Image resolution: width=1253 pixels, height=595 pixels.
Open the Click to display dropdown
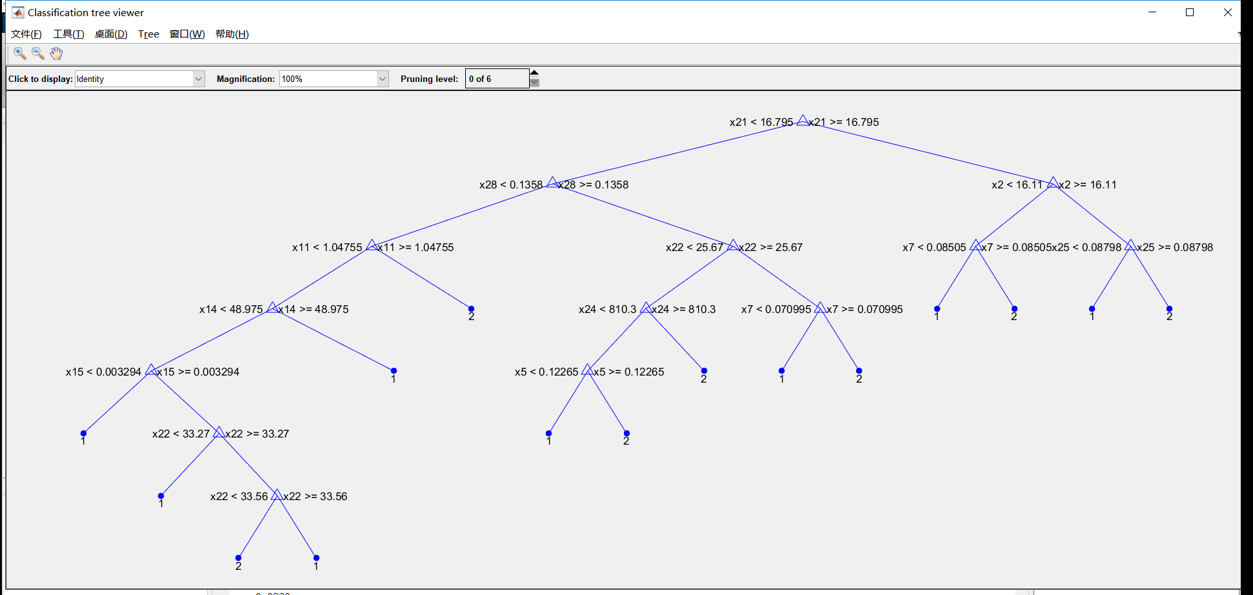coord(140,79)
